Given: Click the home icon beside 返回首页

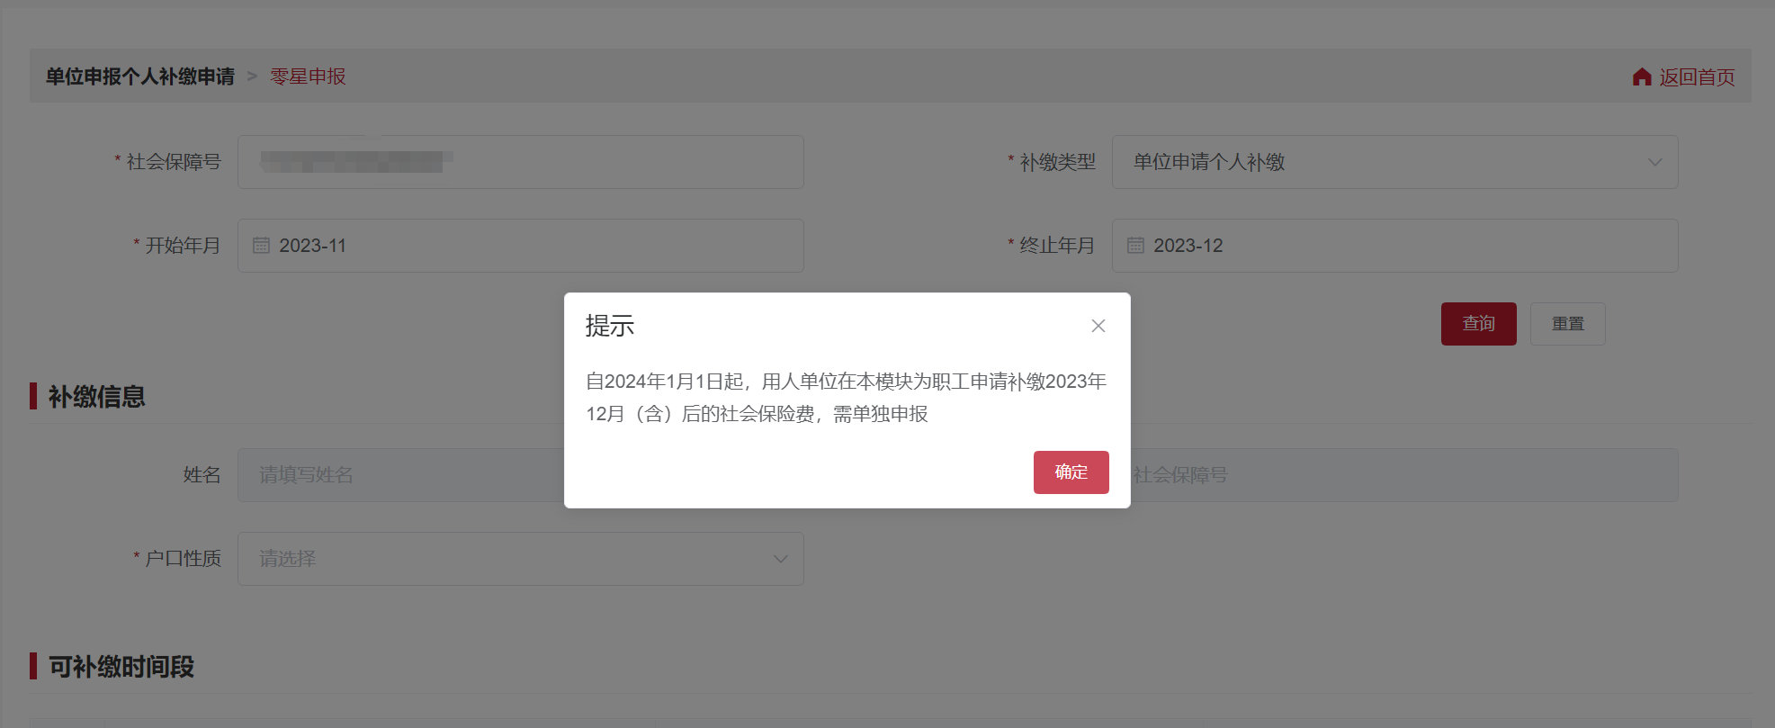Looking at the screenshot, I should pos(1642,77).
